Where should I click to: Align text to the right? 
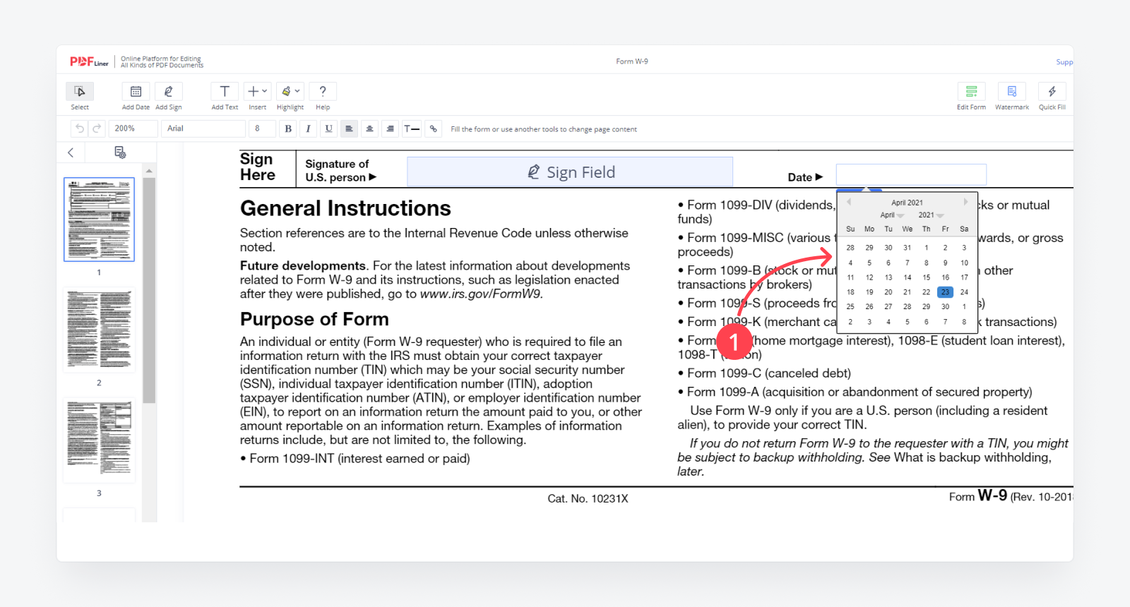[x=390, y=128]
